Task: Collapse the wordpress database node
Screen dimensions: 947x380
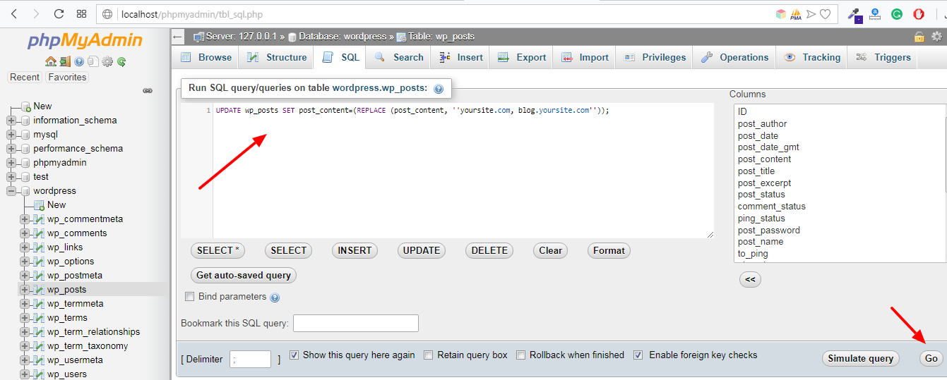Action: click(11, 191)
